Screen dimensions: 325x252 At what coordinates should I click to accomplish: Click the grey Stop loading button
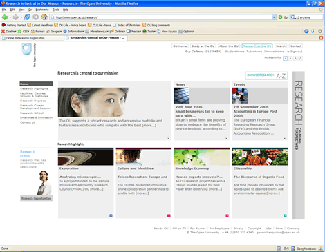[35, 17]
